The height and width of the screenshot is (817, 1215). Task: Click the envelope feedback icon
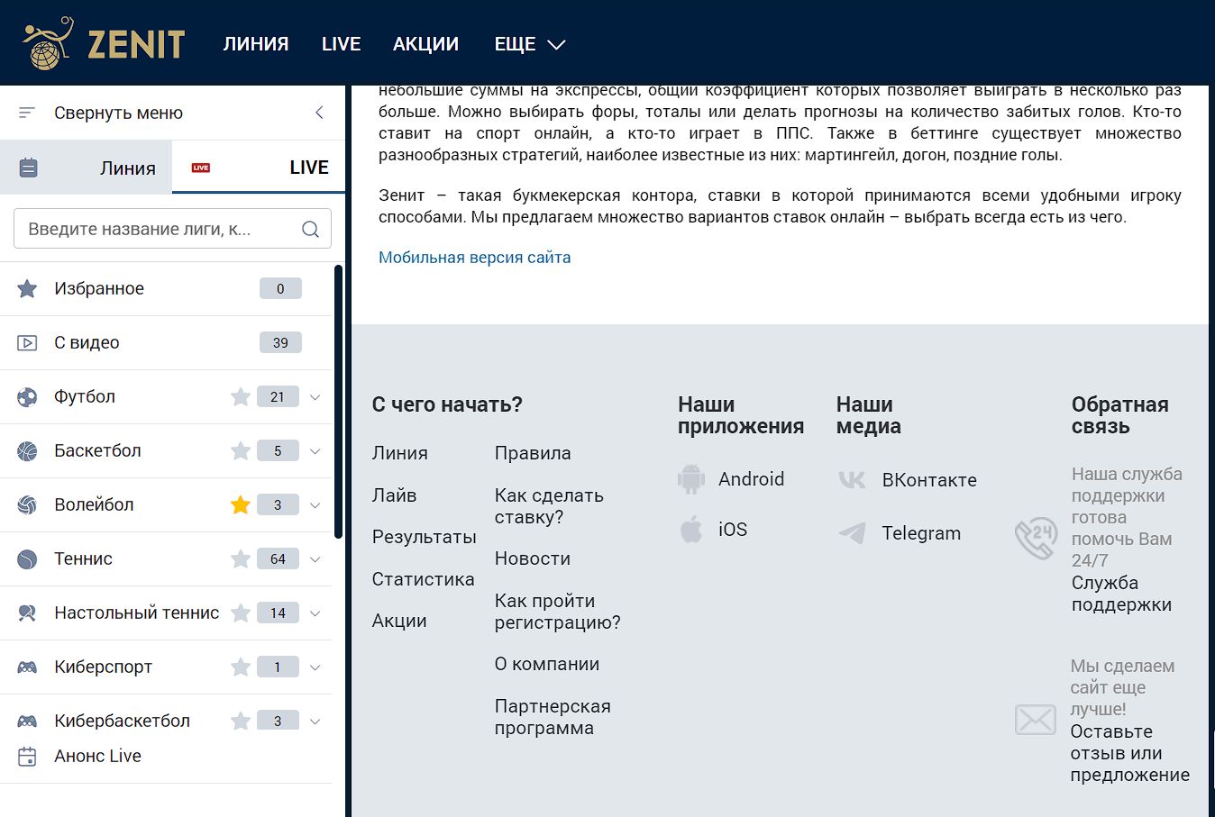click(x=1036, y=720)
